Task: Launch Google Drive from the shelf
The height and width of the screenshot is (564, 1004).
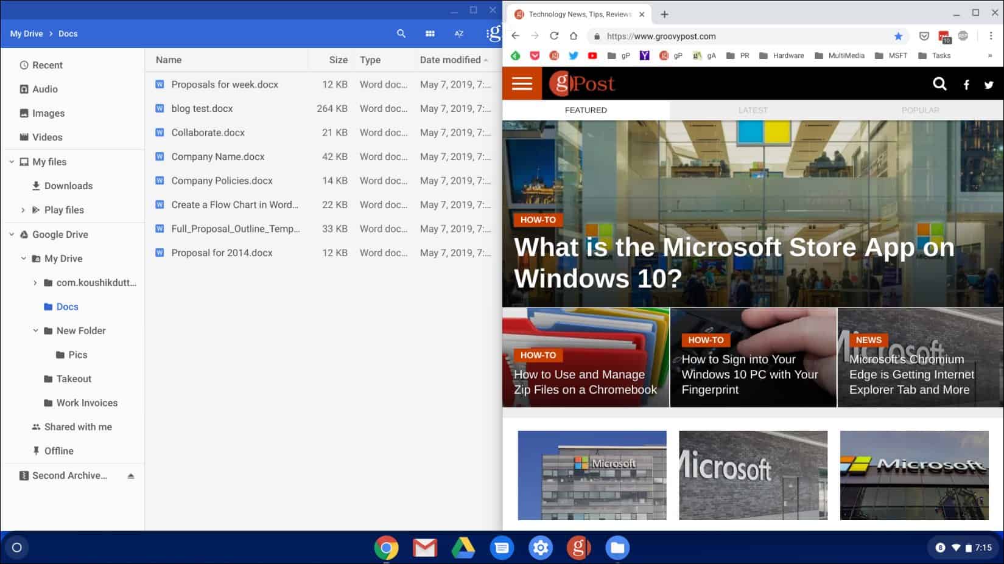Action: (463, 548)
